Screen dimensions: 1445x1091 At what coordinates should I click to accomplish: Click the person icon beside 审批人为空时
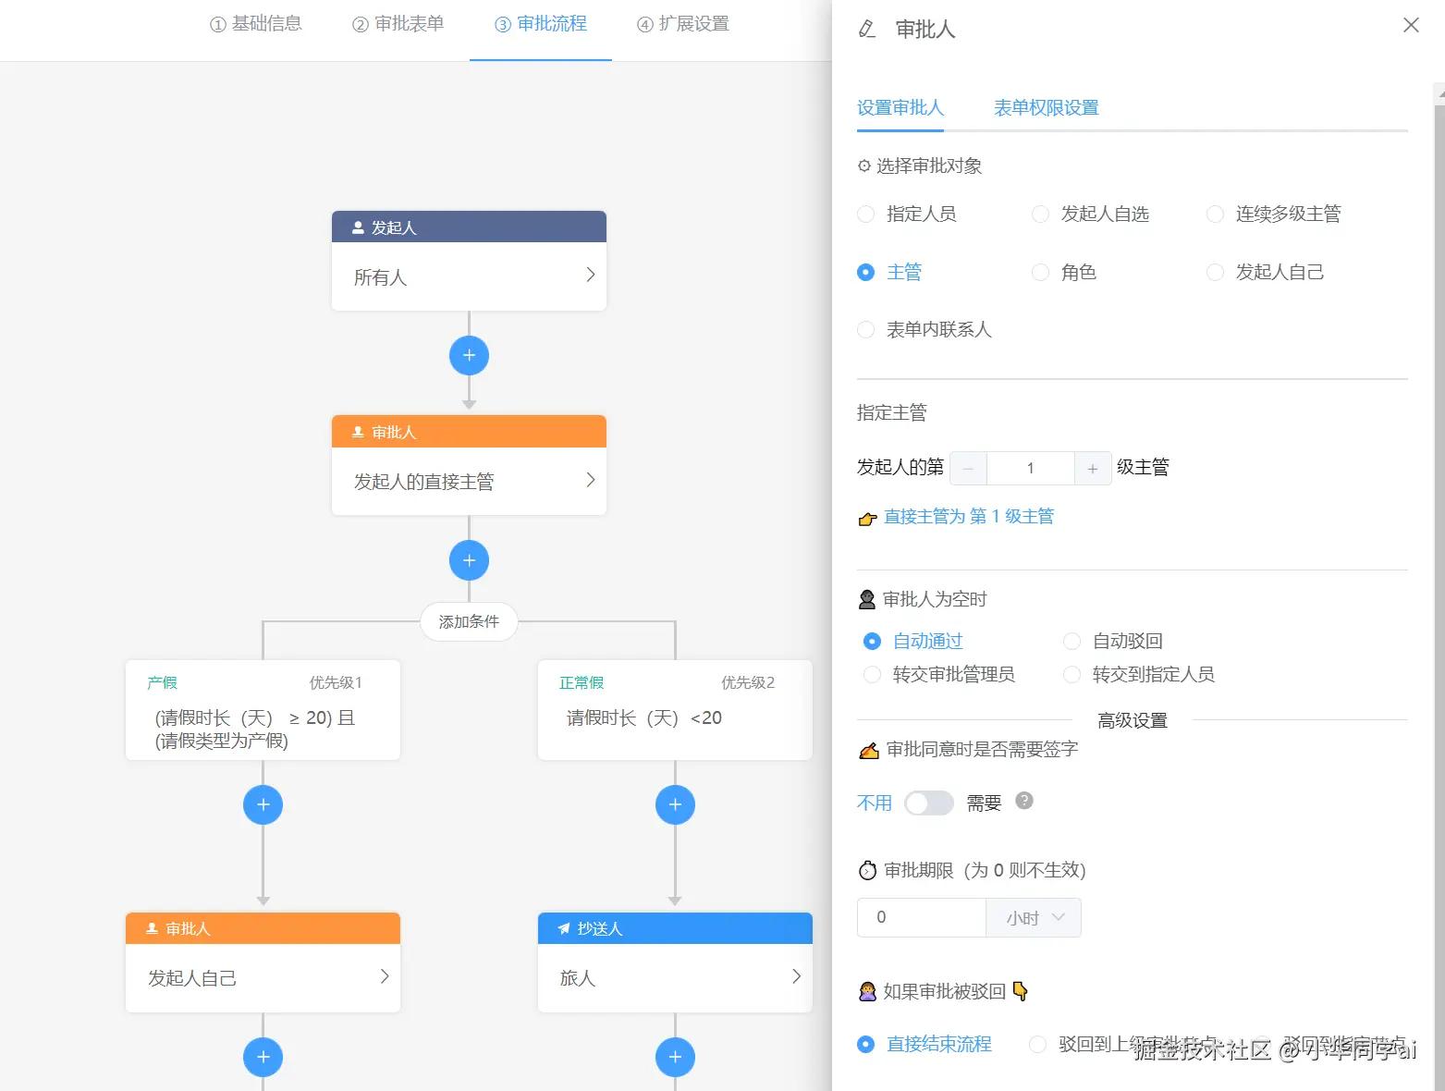coord(867,600)
